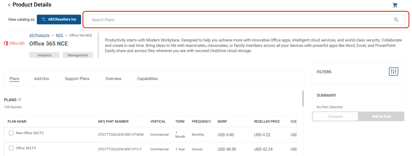Click the Monthly frequency cell

click(198, 135)
